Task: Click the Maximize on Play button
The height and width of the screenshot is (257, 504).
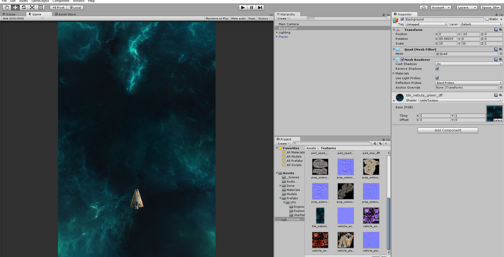Action: coord(217,19)
